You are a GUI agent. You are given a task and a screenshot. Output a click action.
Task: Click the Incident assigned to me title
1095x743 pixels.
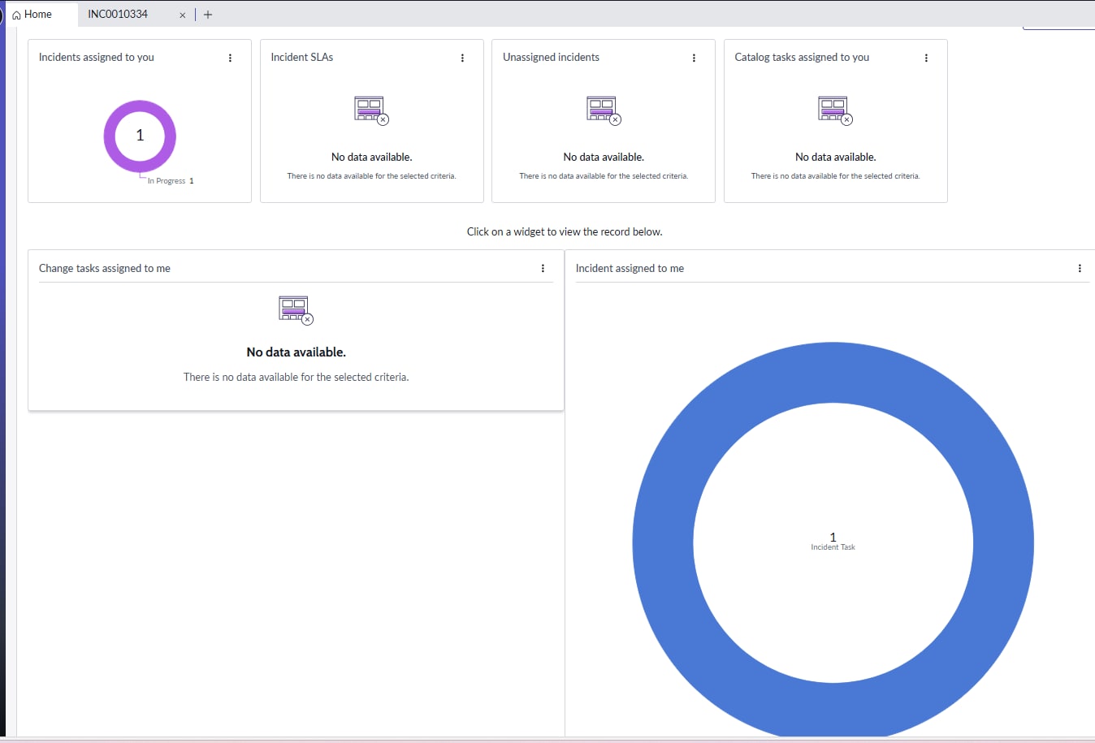click(630, 268)
